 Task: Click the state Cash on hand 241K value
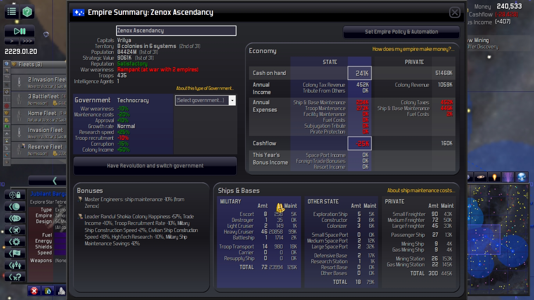(x=360, y=73)
